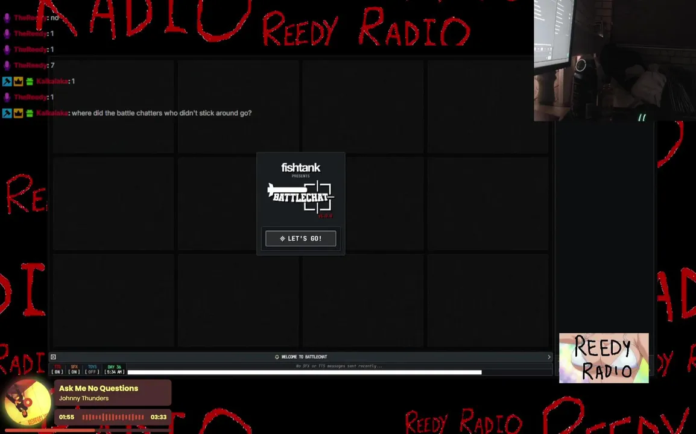The height and width of the screenshot is (434, 696).
Task: Click the webcam feed thumbnail
Action: click(615, 60)
